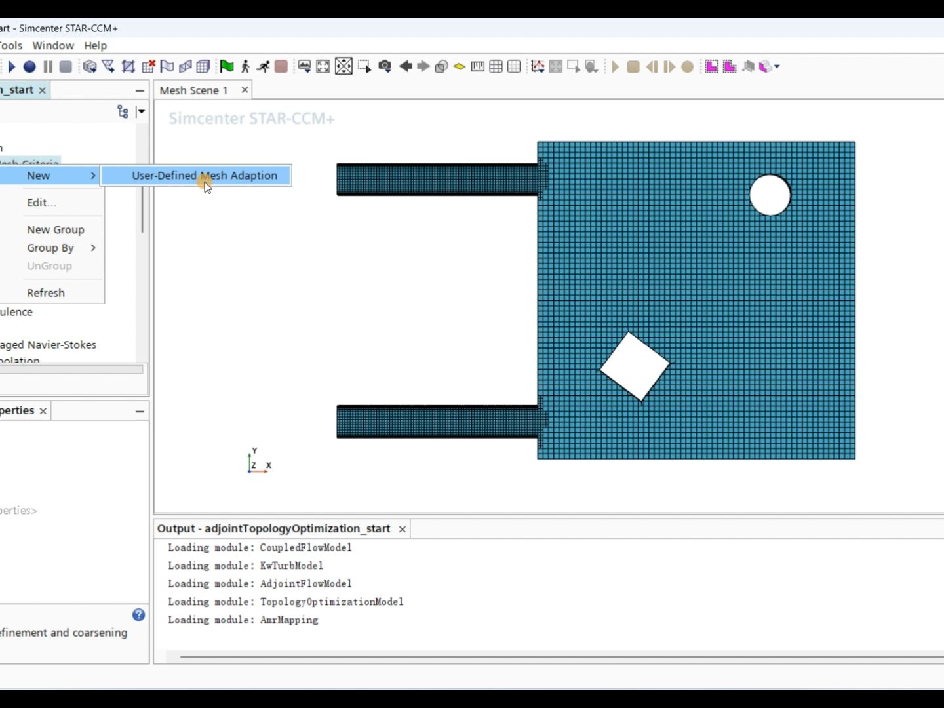Minimize the simulation tree panel
This screenshot has width=944, height=708.
tap(140, 90)
